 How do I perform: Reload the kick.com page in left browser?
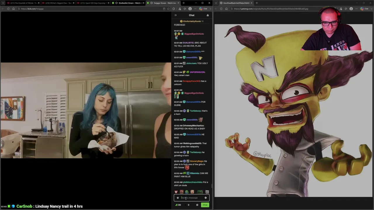point(8,9)
